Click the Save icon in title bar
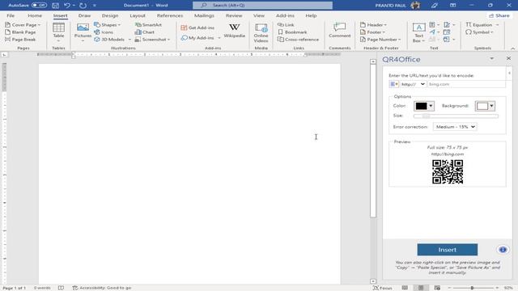 click(56, 6)
